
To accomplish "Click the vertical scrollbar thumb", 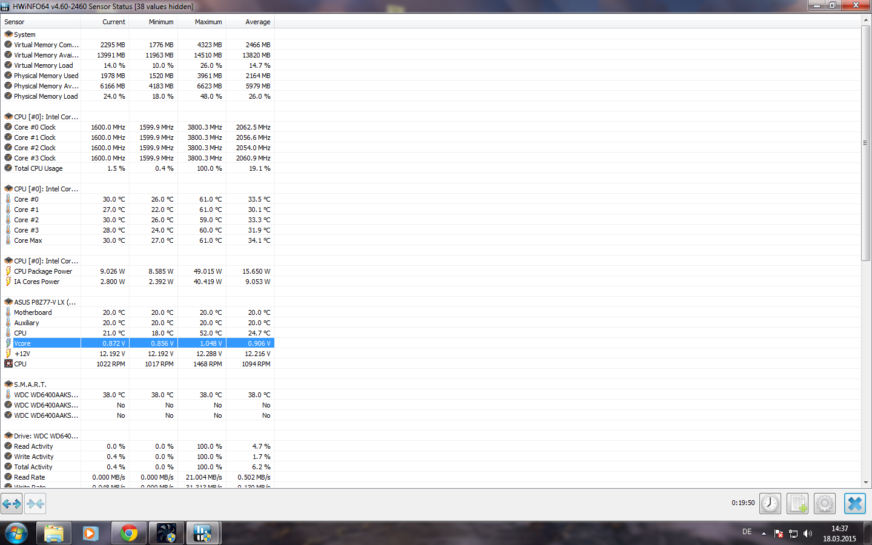I will click(x=866, y=143).
